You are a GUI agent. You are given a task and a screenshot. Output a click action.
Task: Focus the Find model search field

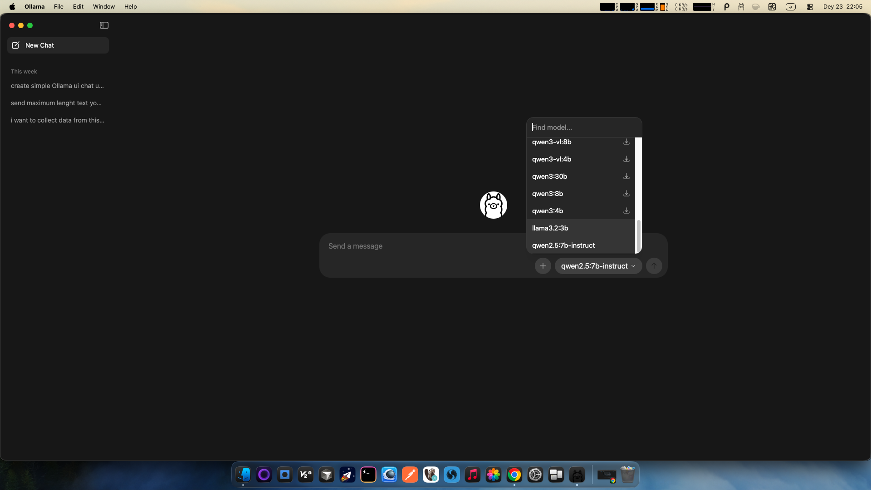coord(583,127)
